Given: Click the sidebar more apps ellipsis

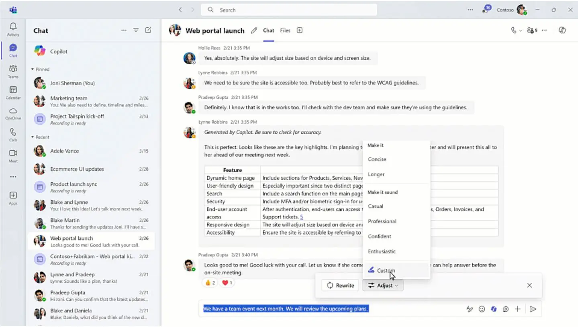Looking at the screenshot, I should [x=13, y=177].
